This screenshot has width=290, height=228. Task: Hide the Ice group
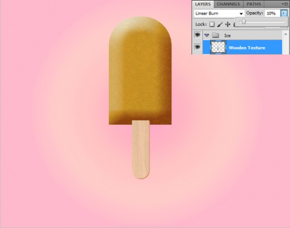coord(197,34)
